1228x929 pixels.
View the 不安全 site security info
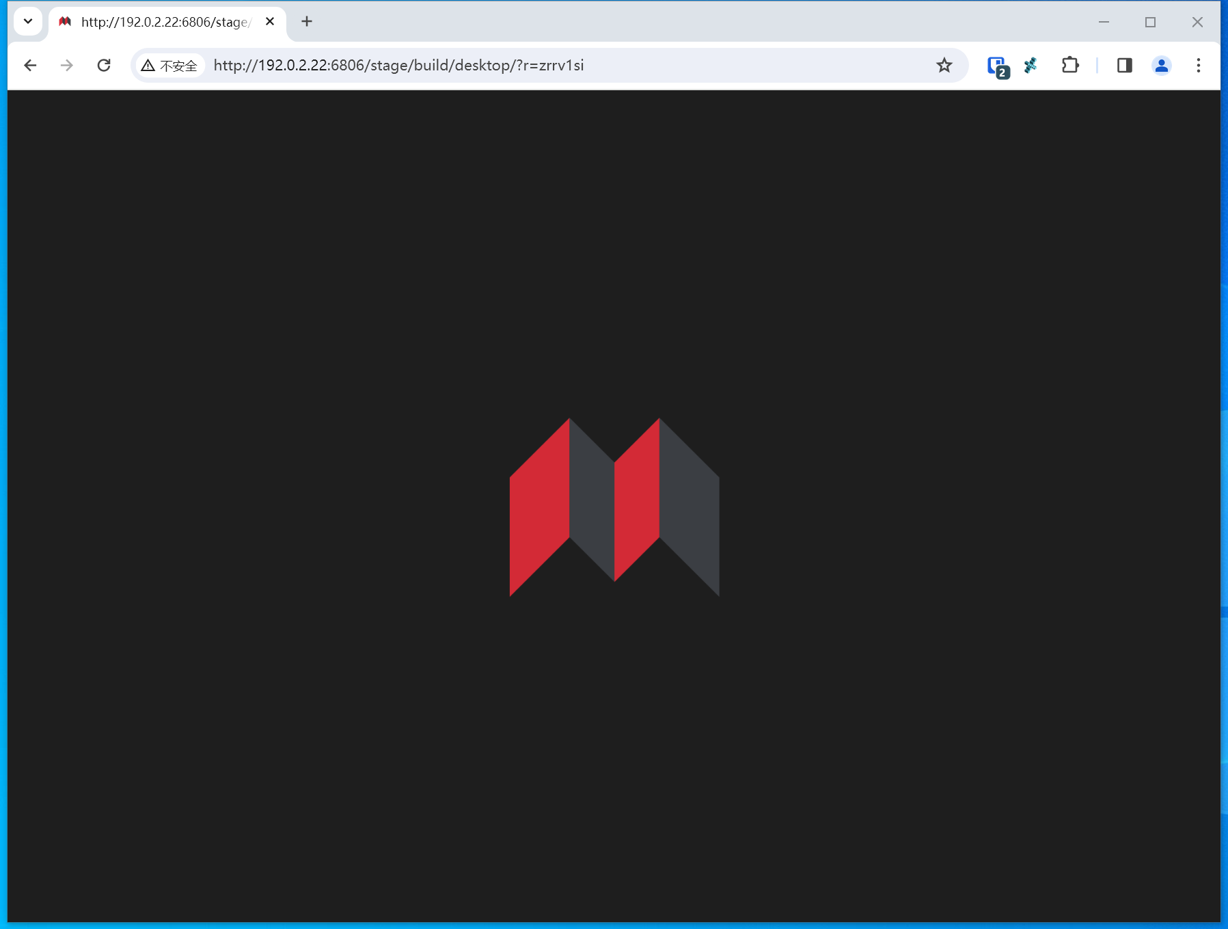pos(169,66)
